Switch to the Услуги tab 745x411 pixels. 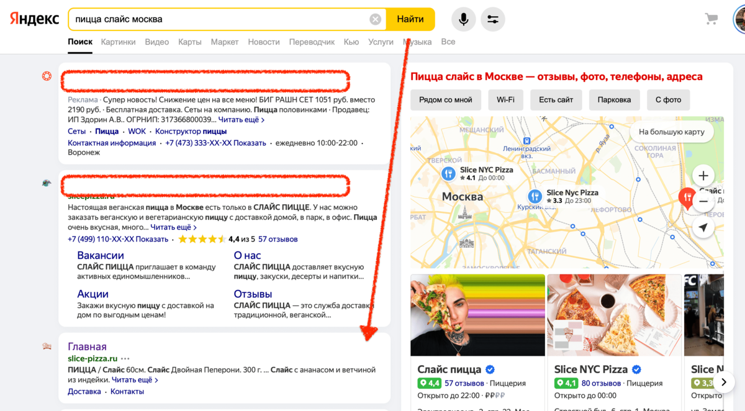[x=381, y=42]
